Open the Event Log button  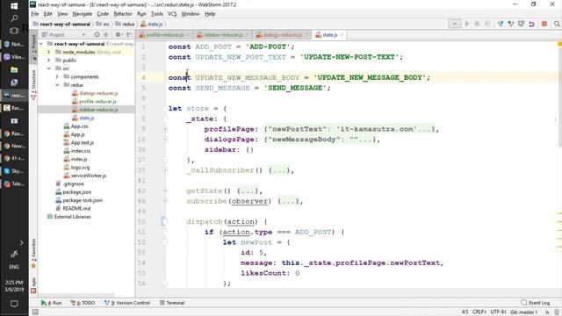tap(536, 303)
